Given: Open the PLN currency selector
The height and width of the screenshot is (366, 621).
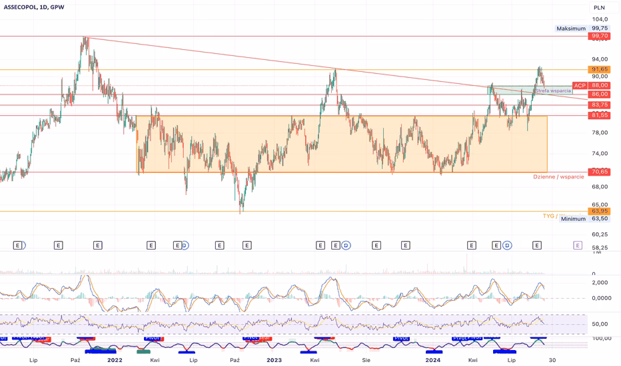Looking at the screenshot, I should pos(599,7).
